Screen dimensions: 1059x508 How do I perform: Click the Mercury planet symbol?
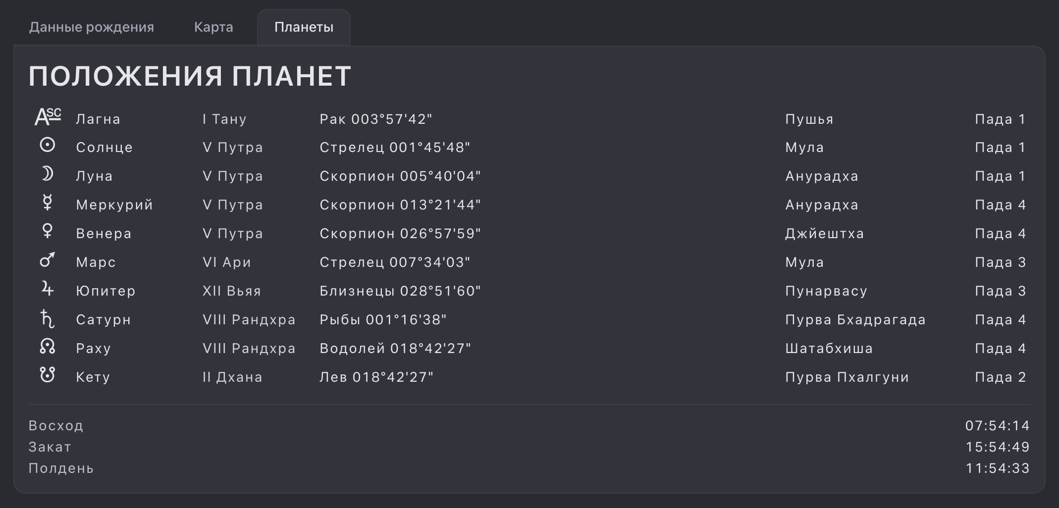point(48,203)
